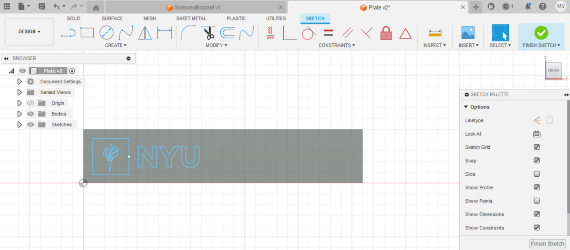570x250 pixels.
Task: Toggle the Show Profile checkbox
Action: pos(537,187)
